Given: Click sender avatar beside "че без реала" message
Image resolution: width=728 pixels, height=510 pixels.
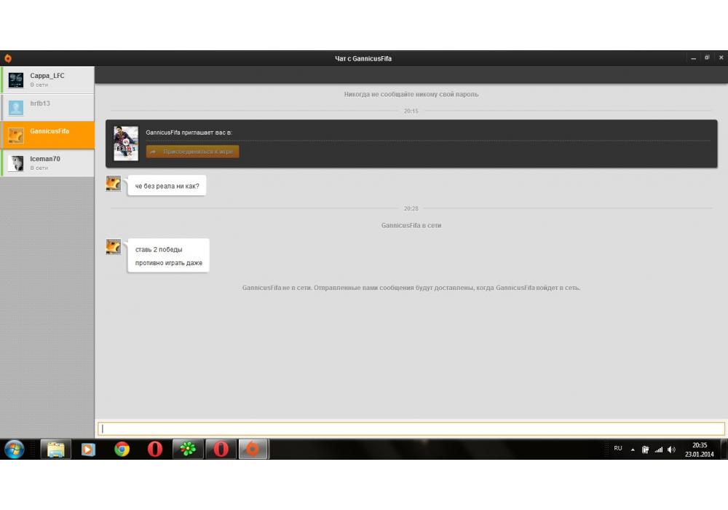Looking at the screenshot, I should coord(114,184).
